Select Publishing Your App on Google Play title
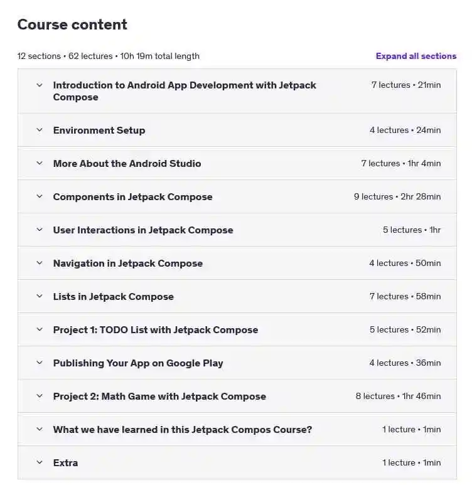This screenshot has height=485, width=472. 138,363
